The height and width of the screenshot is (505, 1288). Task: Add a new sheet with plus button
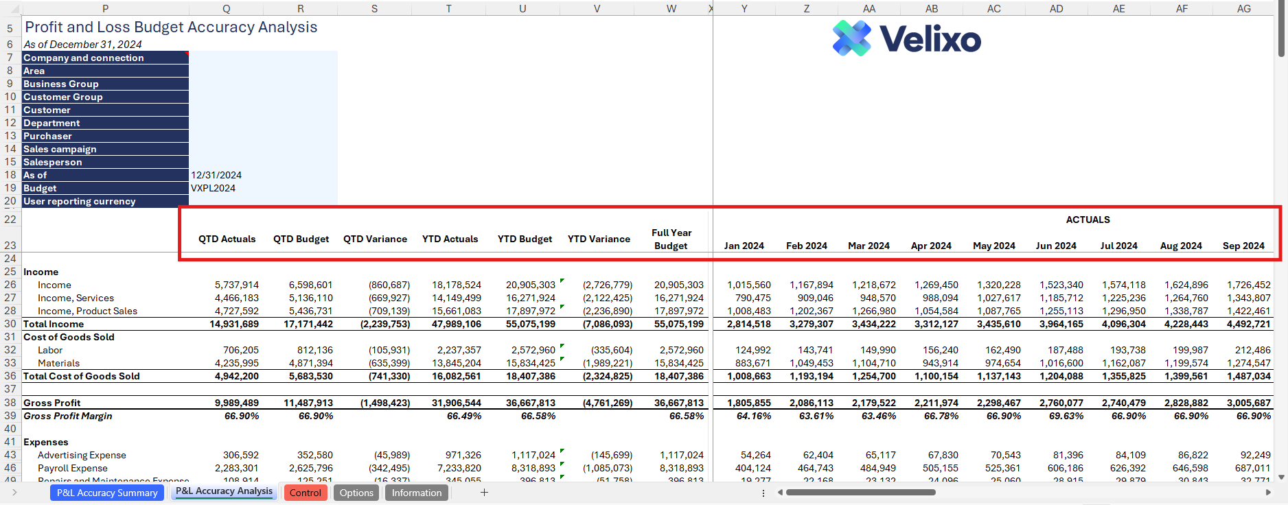[484, 493]
